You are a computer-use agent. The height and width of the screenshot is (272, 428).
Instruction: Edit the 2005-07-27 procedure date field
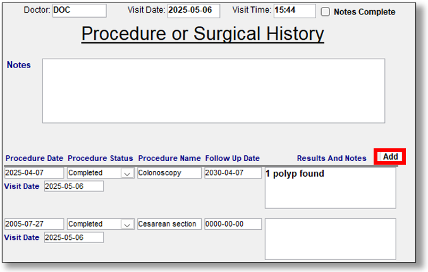[x=34, y=224]
